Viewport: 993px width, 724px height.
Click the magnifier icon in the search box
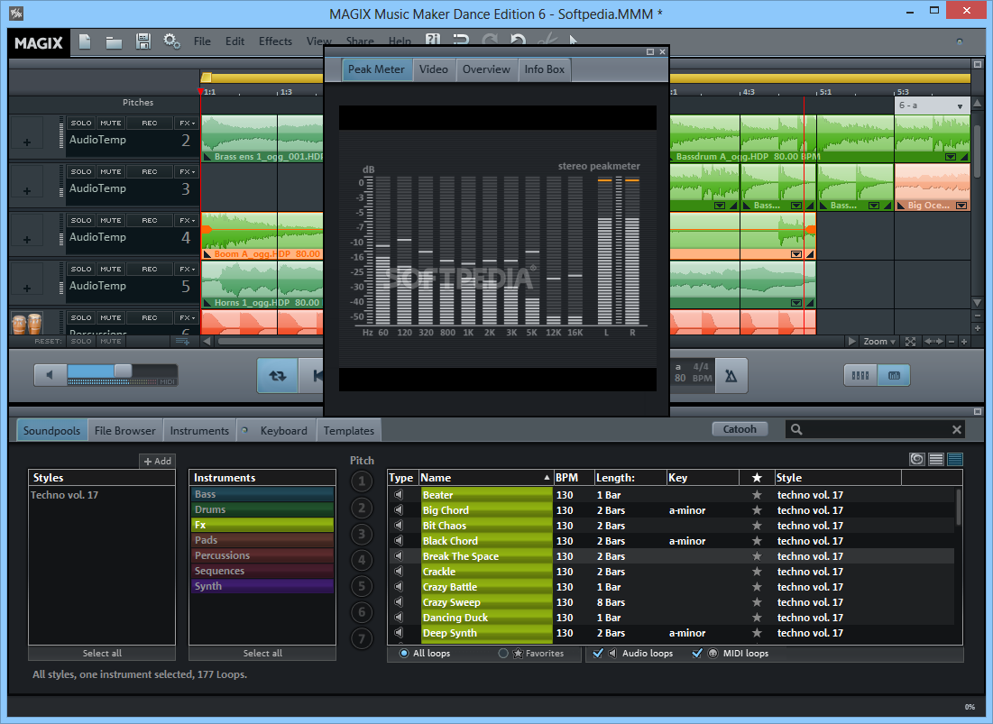(x=796, y=430)
